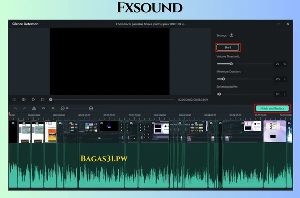This screenshot has width=300, height=198.
Task: Click the Silence Detection title text
Action: [25, 24]
